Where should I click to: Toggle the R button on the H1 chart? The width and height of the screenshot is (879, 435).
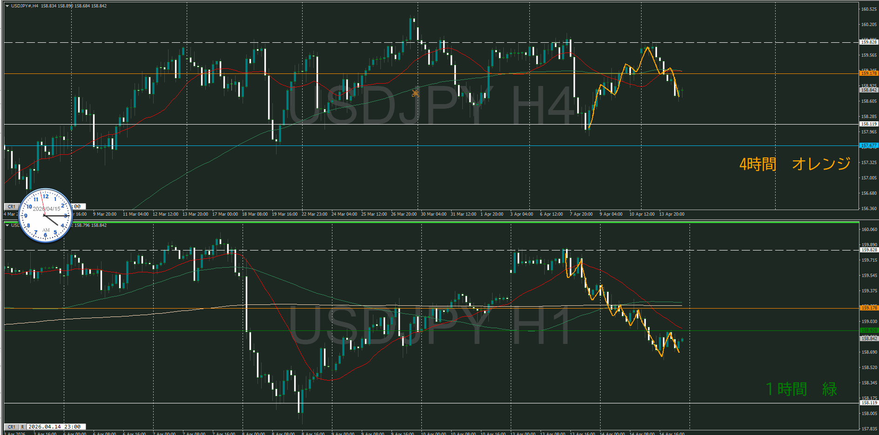(22, 427)
